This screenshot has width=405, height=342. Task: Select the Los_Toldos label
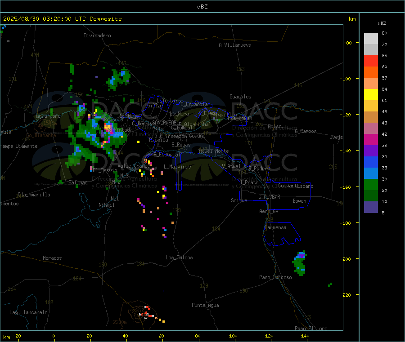pyautogui.click(x=179, y=258)
